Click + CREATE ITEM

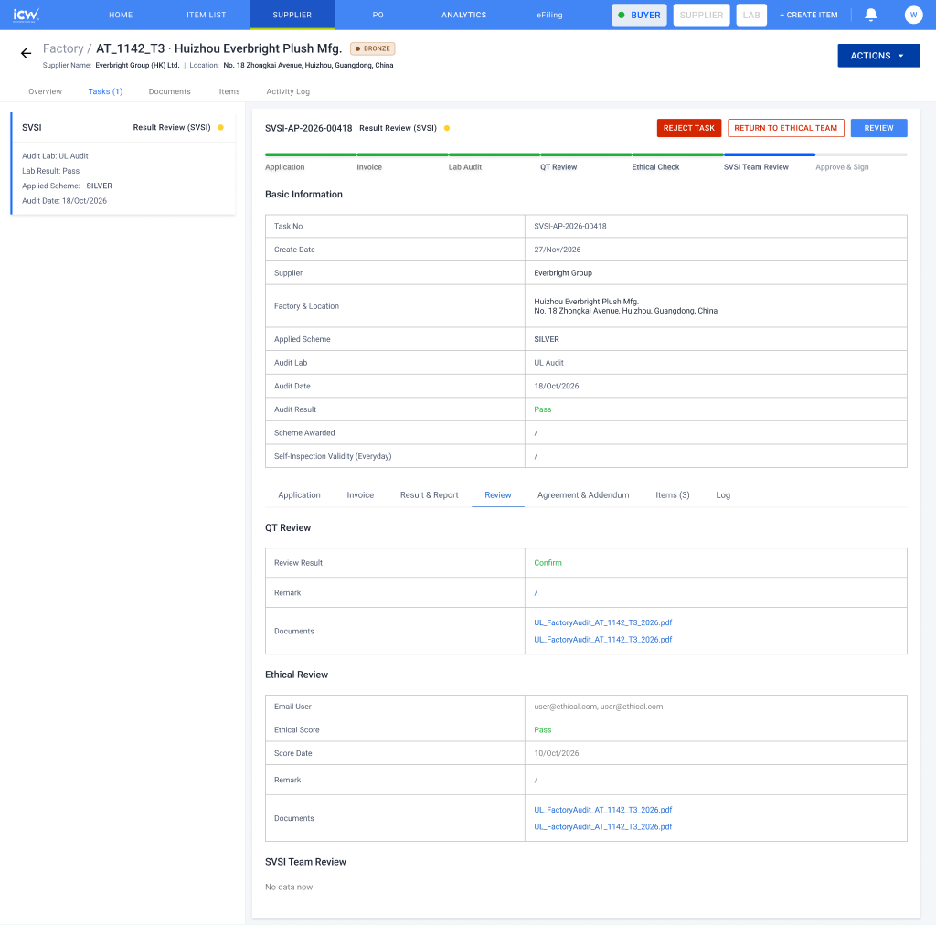click(x=808, y=15)
